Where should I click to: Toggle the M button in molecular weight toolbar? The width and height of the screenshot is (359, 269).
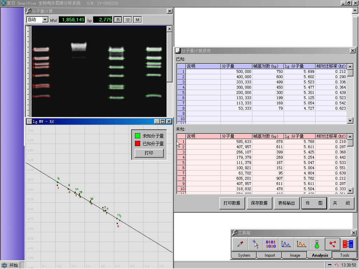pyautogui.click(x=137, y=20)
